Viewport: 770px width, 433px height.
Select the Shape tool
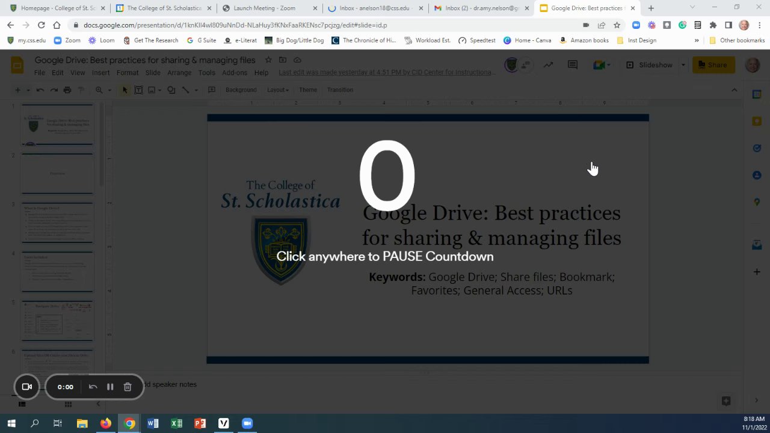(x=171, y=90)
